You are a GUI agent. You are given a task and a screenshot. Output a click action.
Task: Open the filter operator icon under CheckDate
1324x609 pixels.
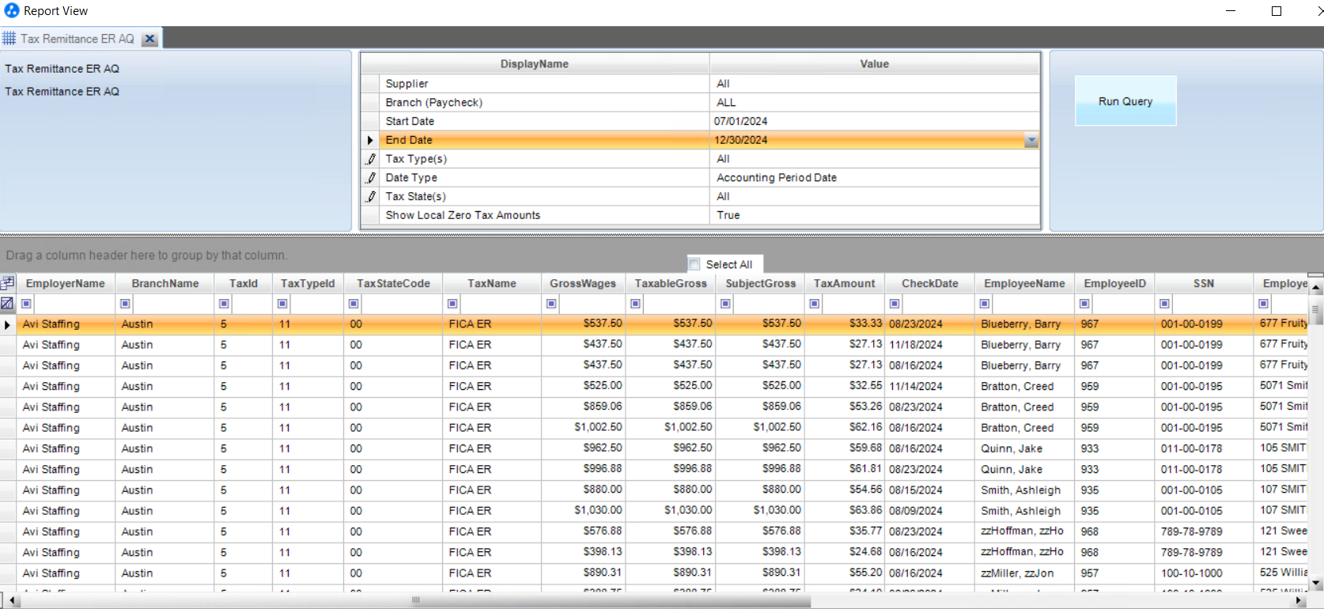[x=895, y=304]
